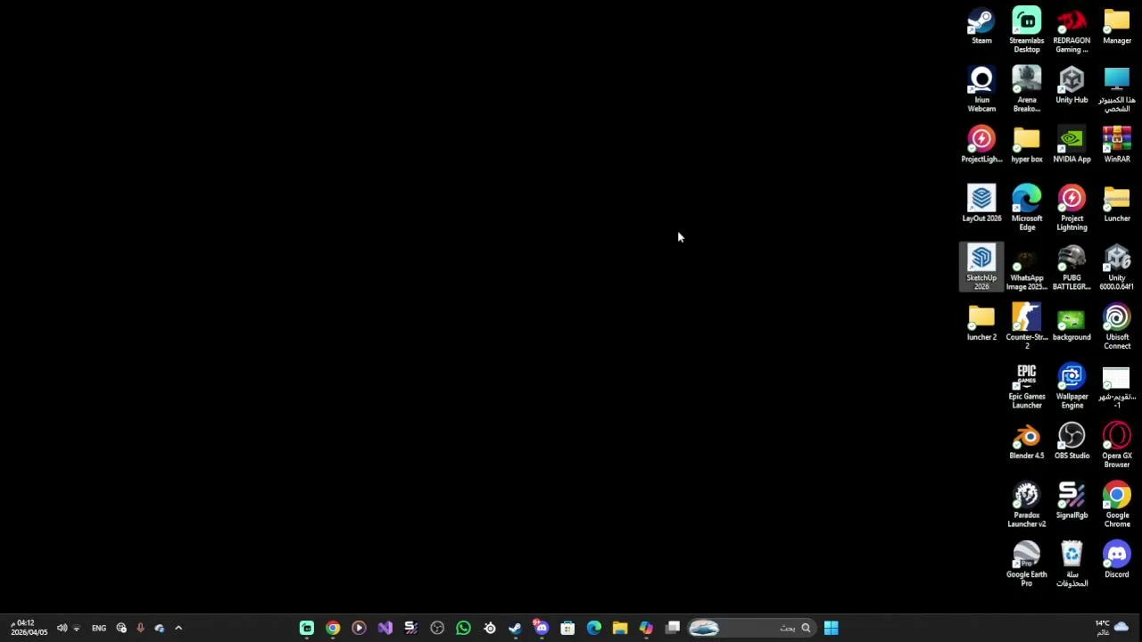
Task: Switch to Streamlabs on the taskbar
Action: click(307, 628)
